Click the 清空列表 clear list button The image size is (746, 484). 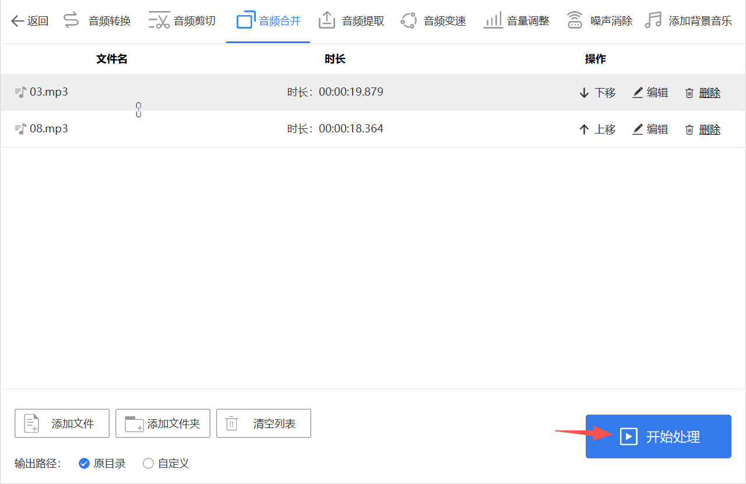point(263,423)
